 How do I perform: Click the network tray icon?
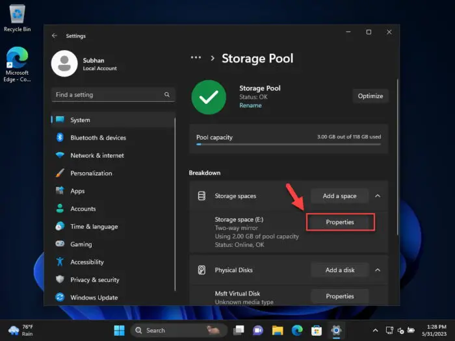click(x=389, y=330)
